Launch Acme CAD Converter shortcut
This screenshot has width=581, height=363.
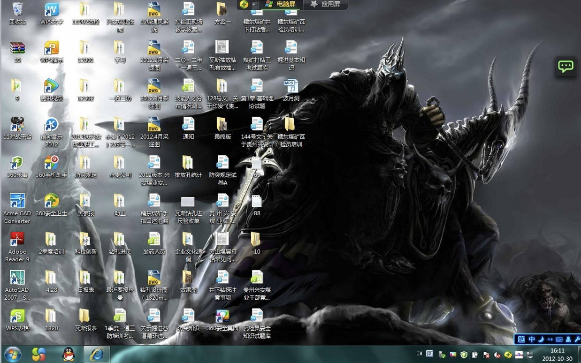[17, 201]
